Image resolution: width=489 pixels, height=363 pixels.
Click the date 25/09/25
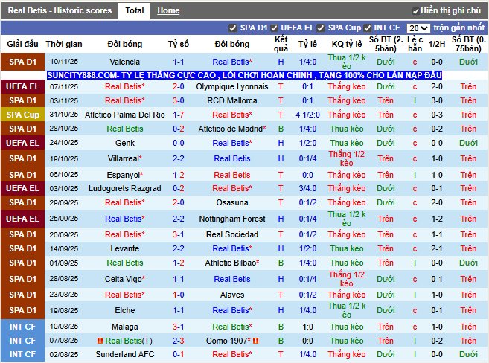click(64, 219)
